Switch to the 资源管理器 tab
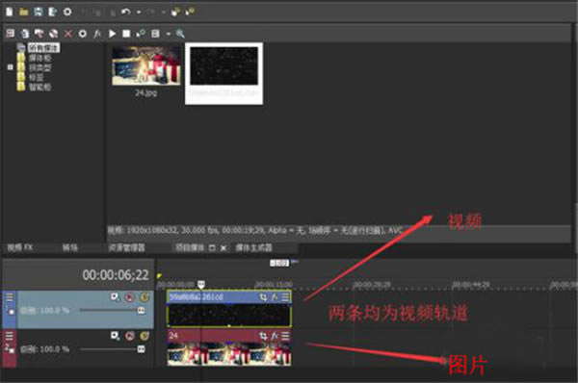The image size is (578, 383). [x=126, y=247]
